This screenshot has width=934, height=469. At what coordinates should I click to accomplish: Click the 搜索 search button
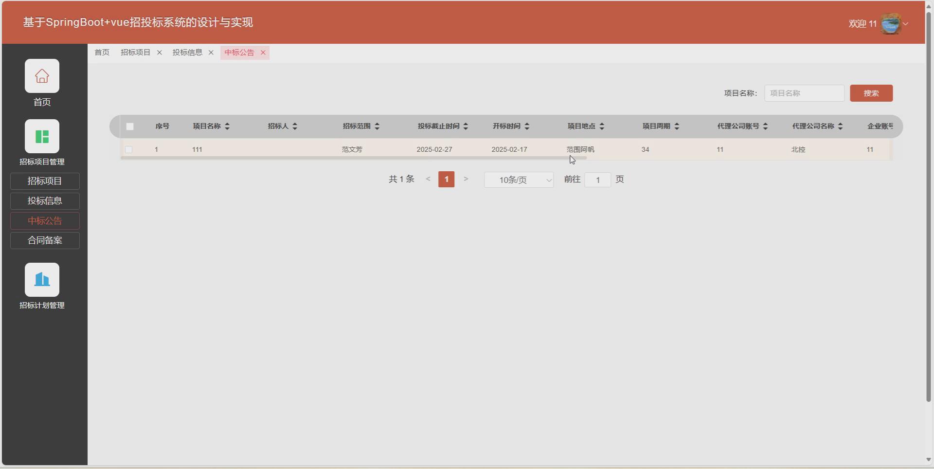click(x=871, y=93)
